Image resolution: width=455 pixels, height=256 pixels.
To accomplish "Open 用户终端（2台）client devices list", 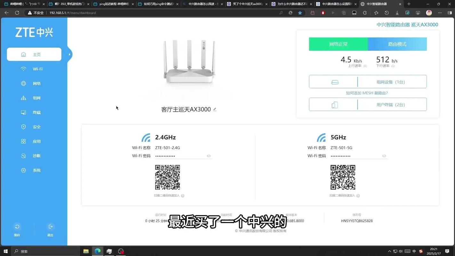I will click(x=368, y=104).
